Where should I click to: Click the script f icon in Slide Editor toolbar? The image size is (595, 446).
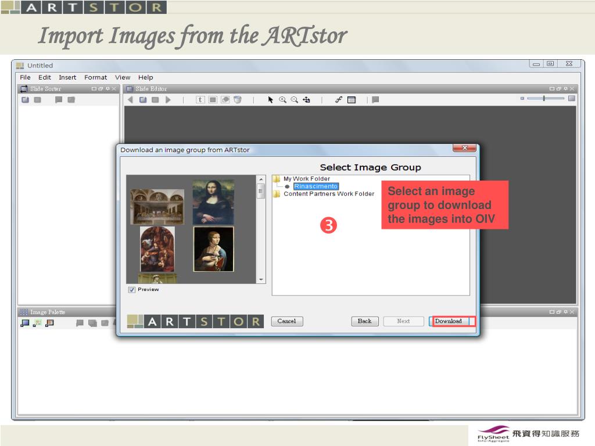(339, 100)
